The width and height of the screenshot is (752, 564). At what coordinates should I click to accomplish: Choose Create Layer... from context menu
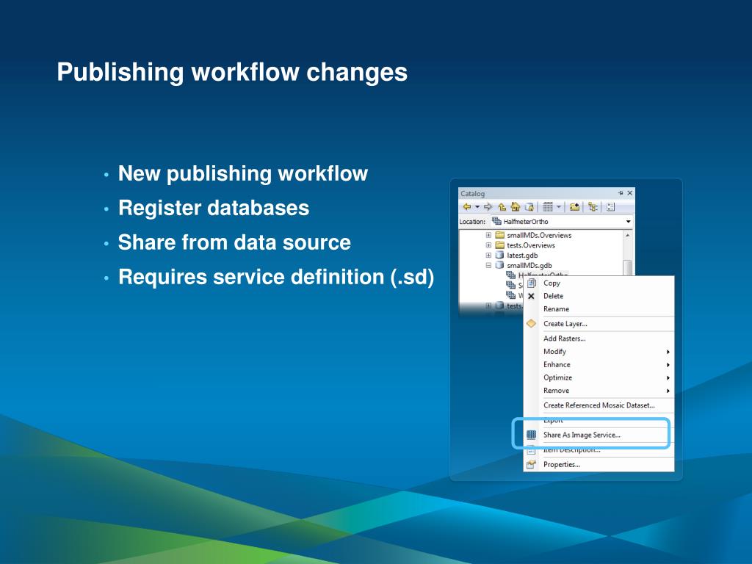coord(599,324)
